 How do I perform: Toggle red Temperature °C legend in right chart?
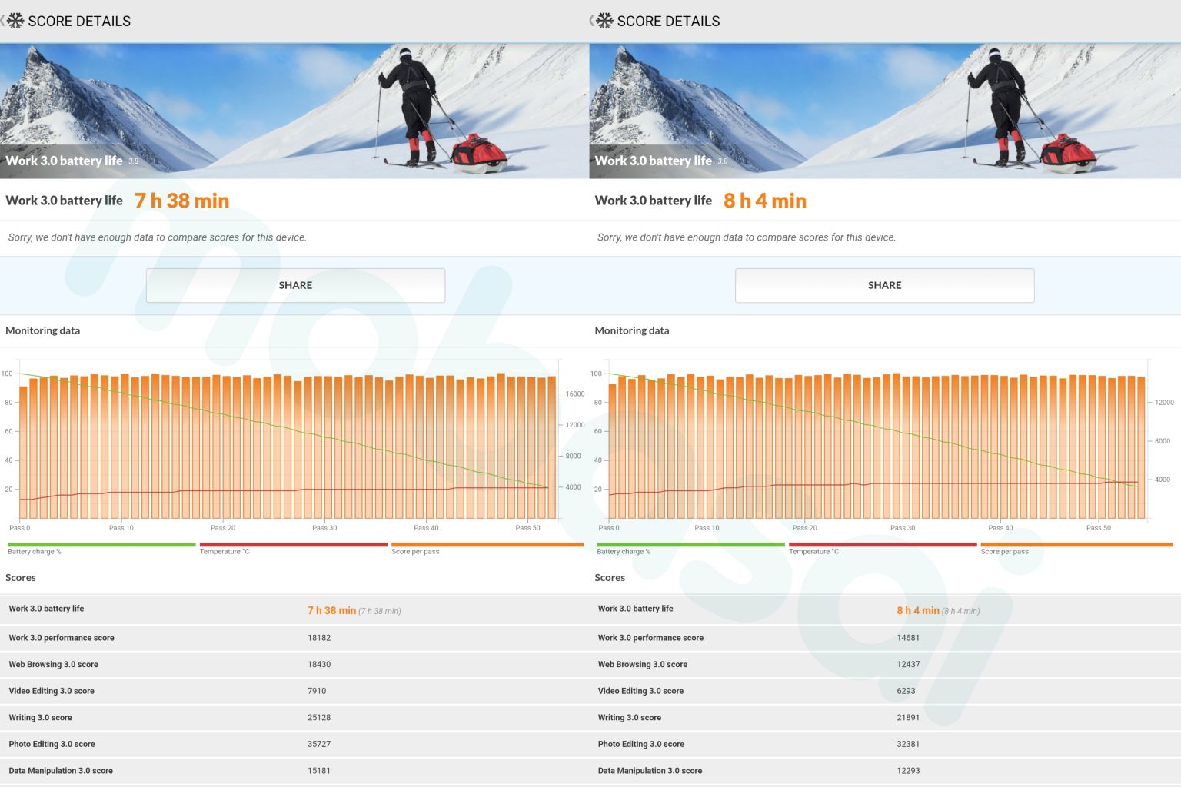[882, 547]
